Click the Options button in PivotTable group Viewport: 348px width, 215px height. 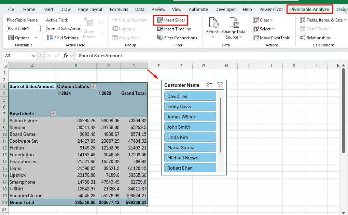coord(19,38)
